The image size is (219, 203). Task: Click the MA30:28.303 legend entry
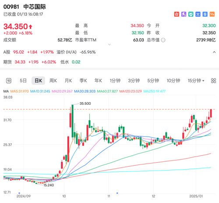(x=85, y=91)
